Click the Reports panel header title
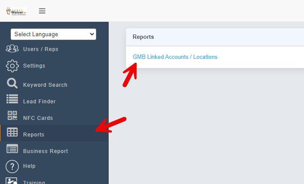This screenshot has width=304, height=184. pyautogui.click(x=143, y=37)
